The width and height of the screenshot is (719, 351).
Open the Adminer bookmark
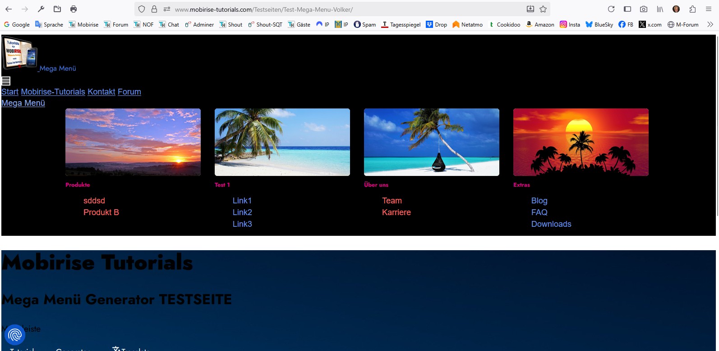199,25
